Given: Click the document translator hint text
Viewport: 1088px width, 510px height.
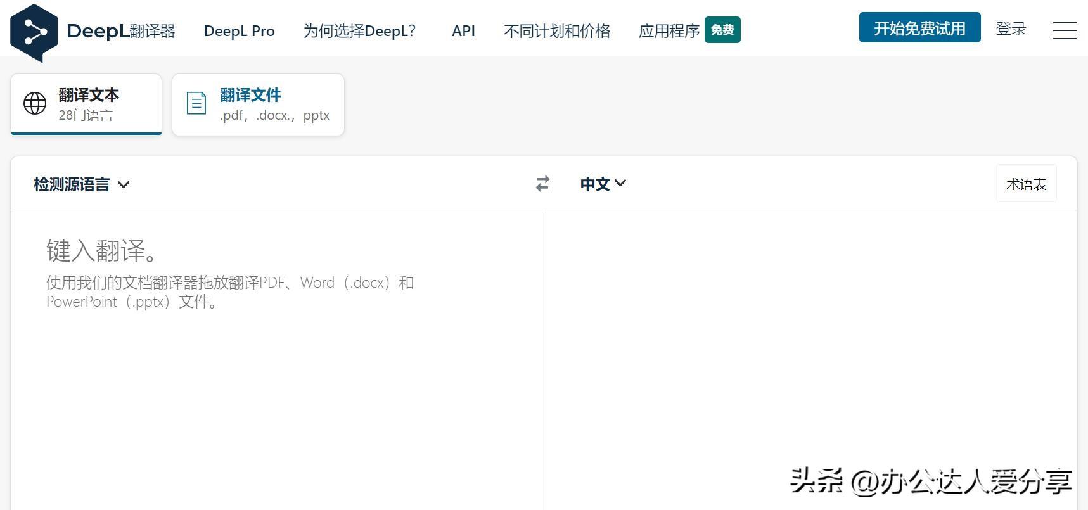Looking at the screenshot, I should click(230, 292).
